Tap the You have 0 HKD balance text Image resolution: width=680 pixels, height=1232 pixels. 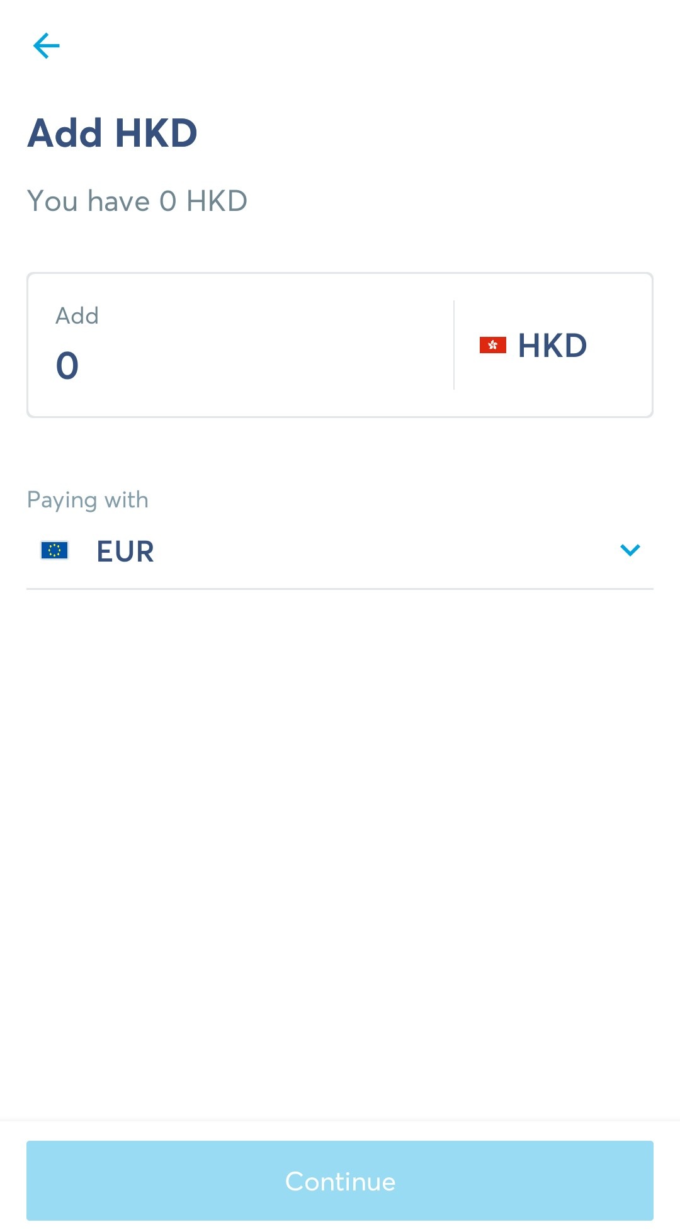click(x=137, y=201)
